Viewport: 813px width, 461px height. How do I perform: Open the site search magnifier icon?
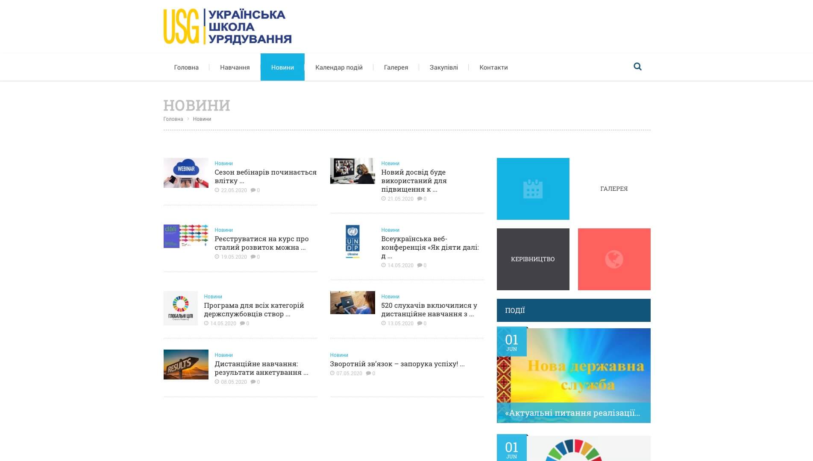[x=637, y=67]
